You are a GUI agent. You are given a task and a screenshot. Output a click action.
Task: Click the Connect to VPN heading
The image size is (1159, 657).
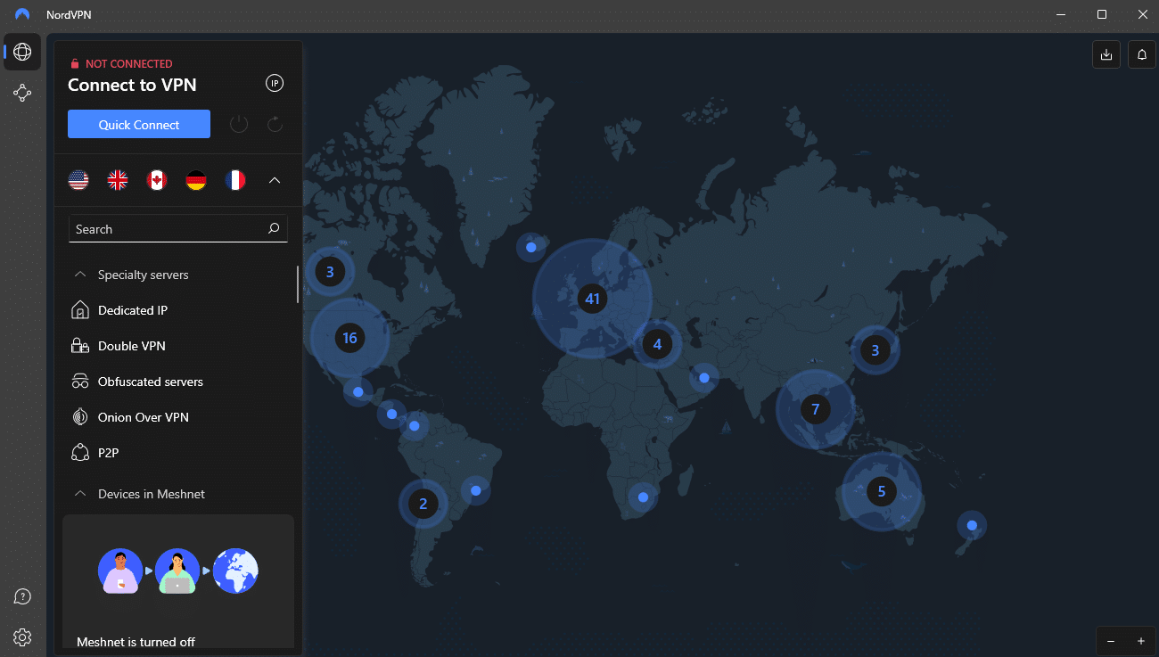coord(132,85)
